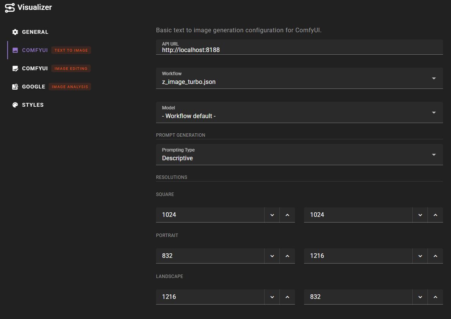Increase the landscape width 1216 value
This screenshot has width=451, height=319.
[x=287, y=297]
